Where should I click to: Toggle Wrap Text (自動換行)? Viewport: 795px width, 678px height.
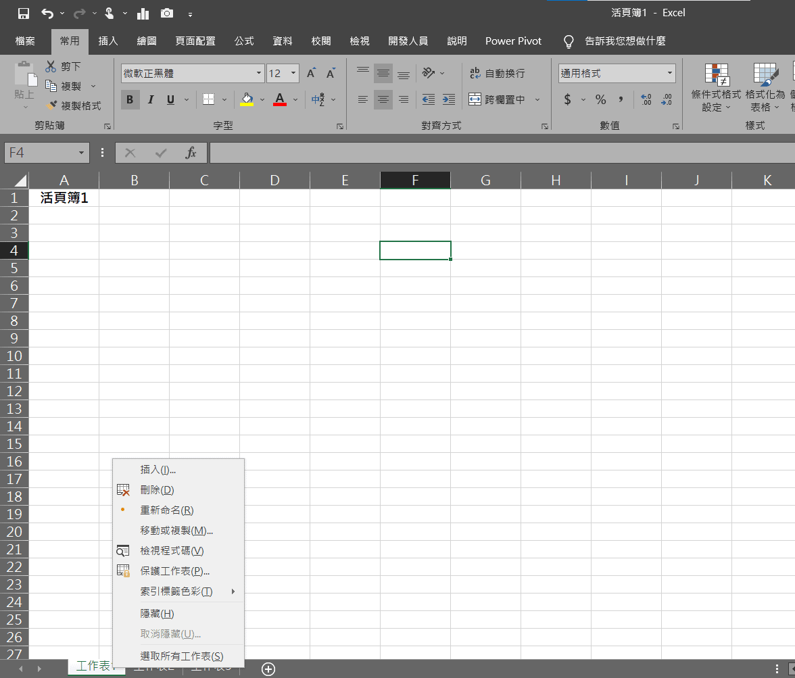[x=498, y=73]
